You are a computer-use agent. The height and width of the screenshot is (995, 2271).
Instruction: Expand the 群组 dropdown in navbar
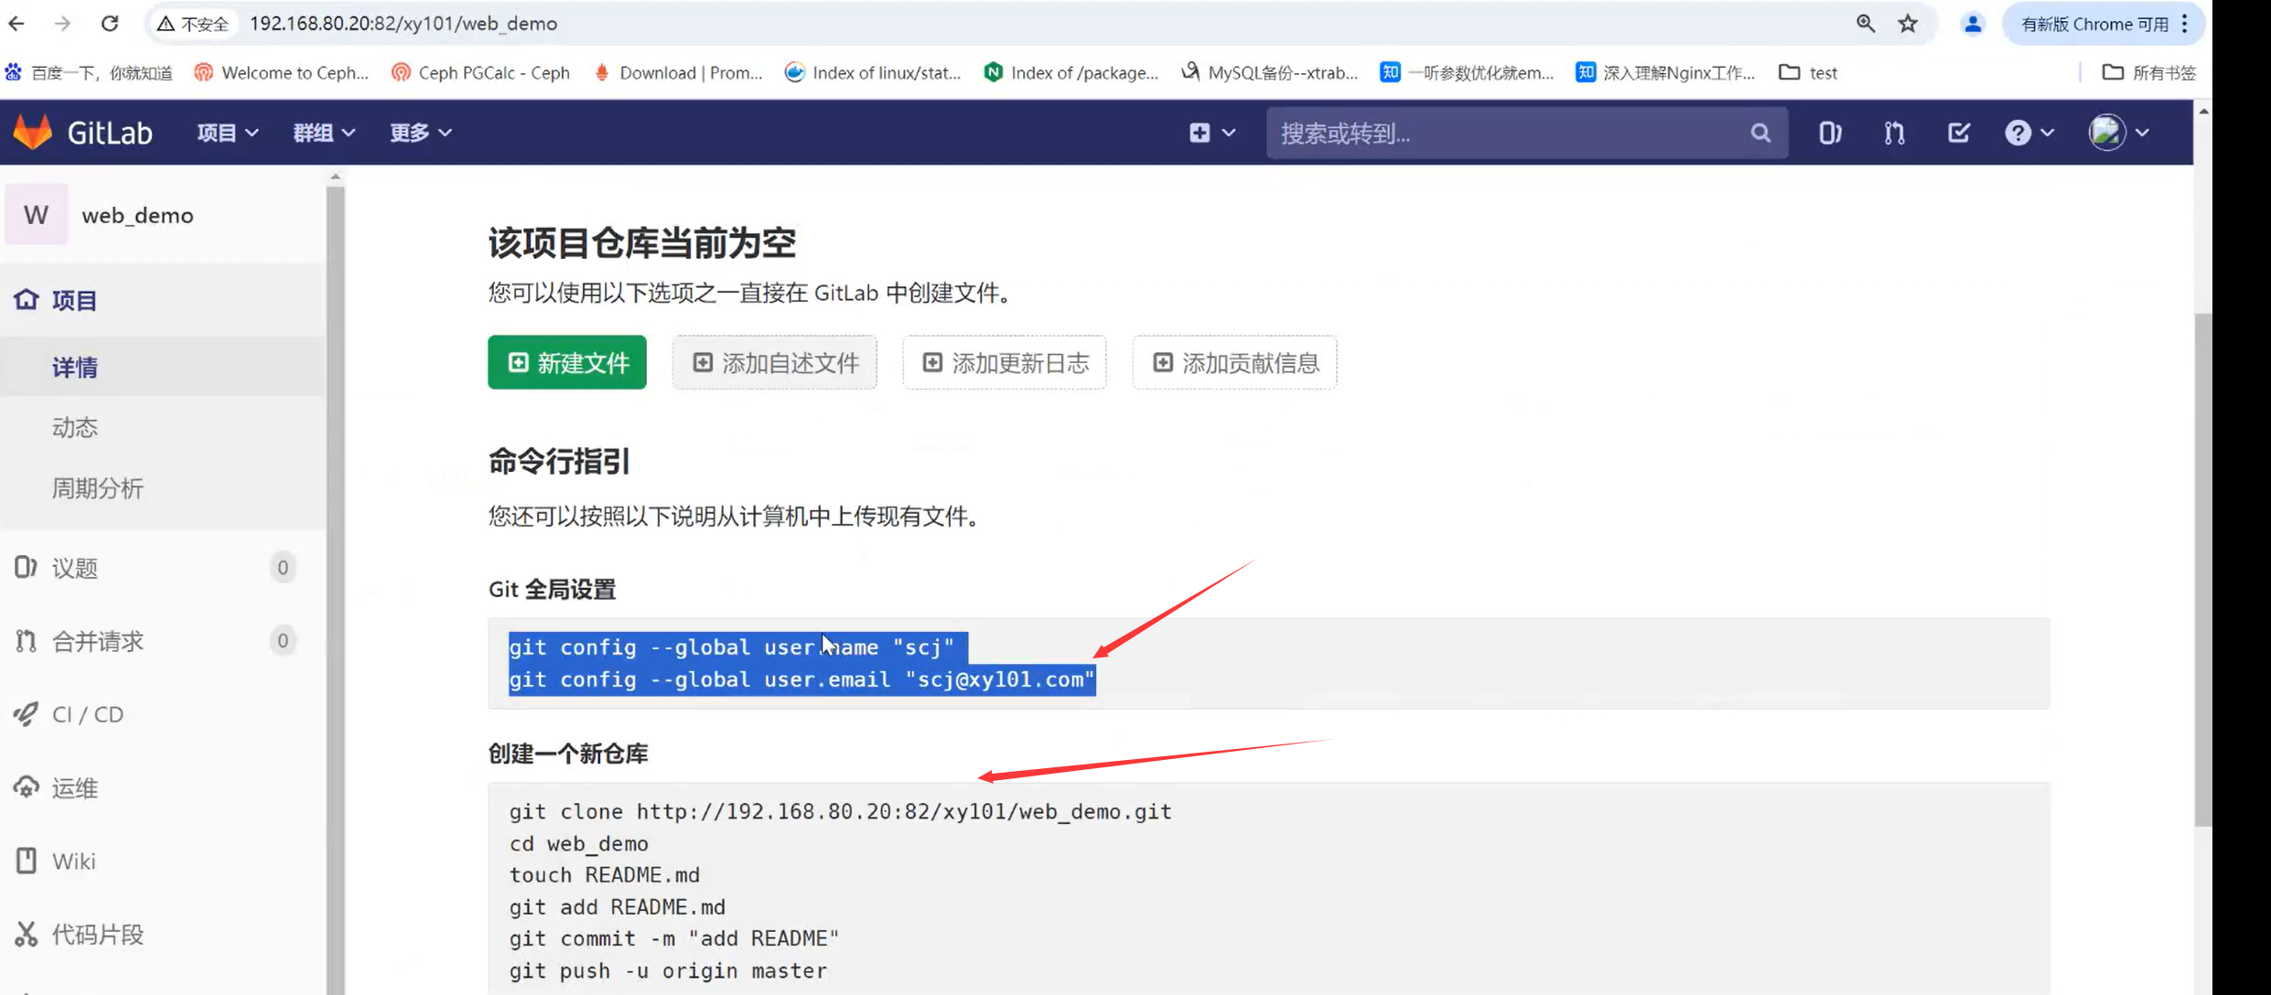(324, 134)
